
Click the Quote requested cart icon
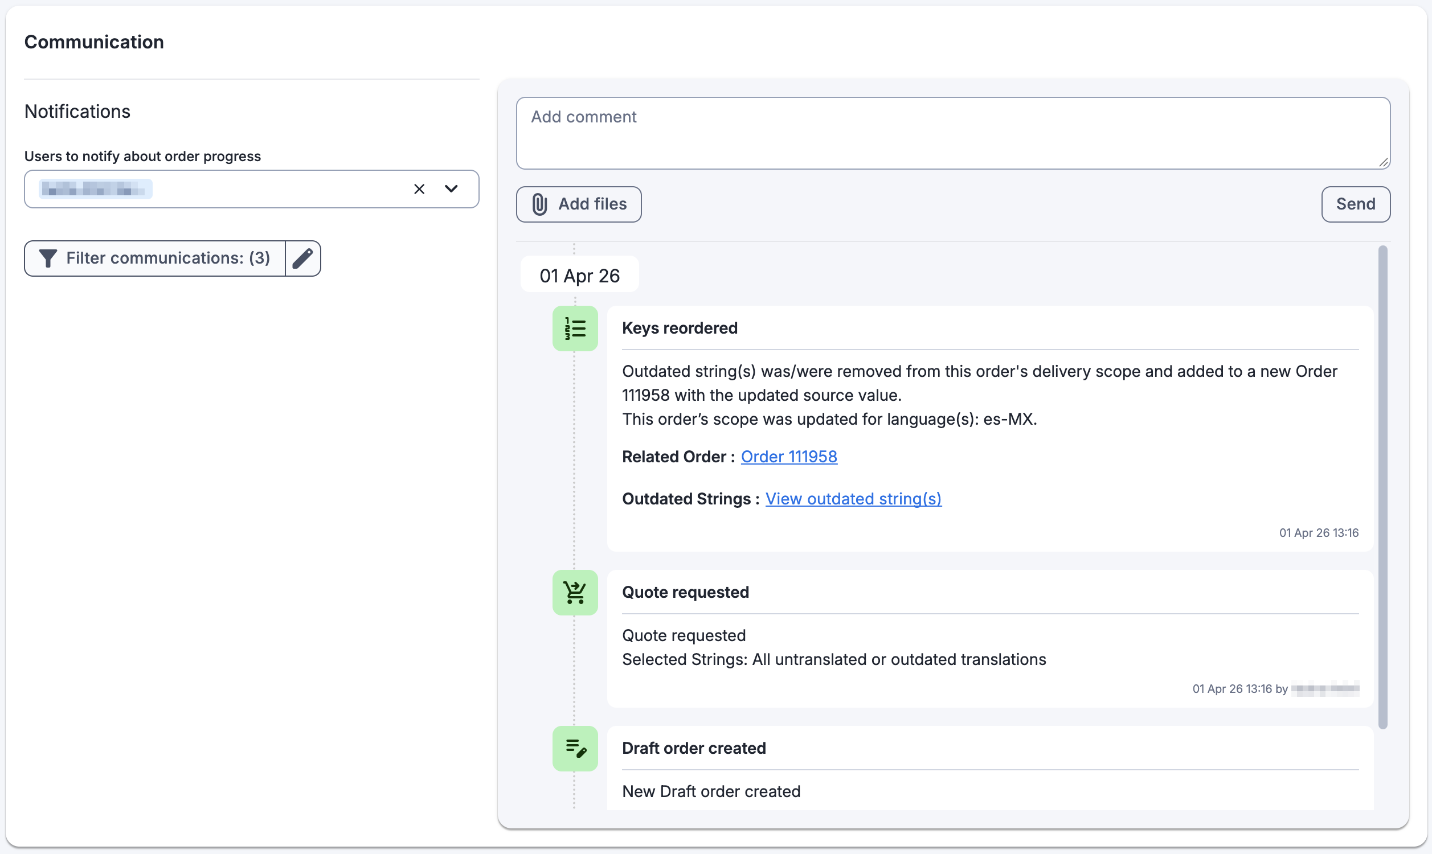tap(575, 593)
